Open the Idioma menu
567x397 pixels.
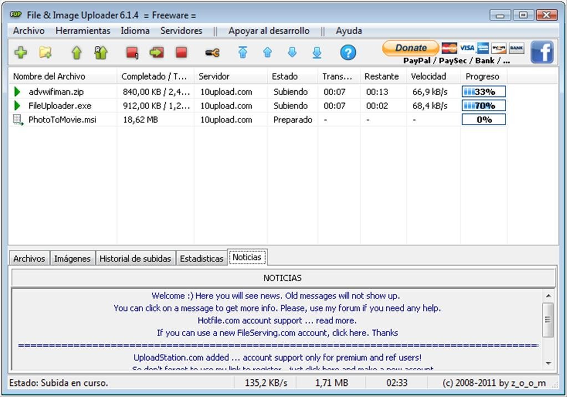click(135, 30)
